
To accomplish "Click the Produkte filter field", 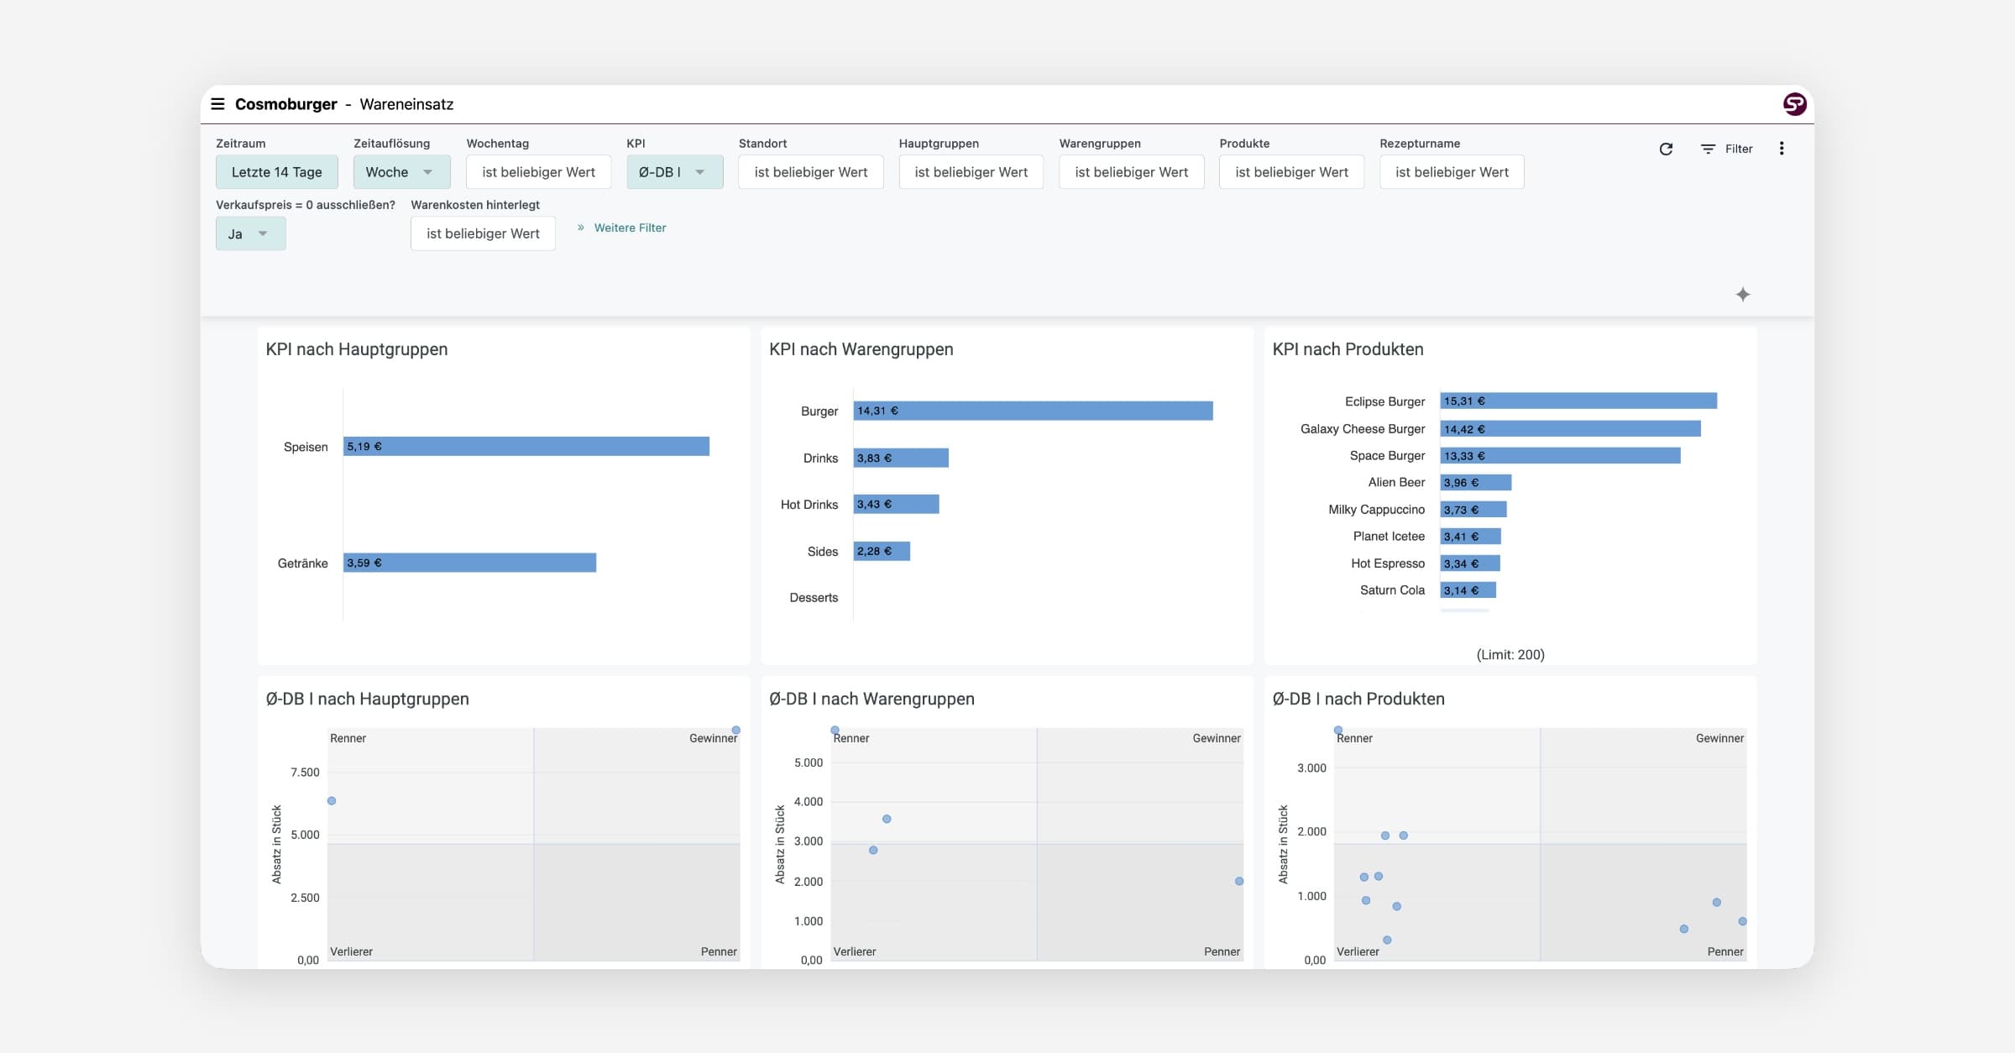I will pos(1291,172).
